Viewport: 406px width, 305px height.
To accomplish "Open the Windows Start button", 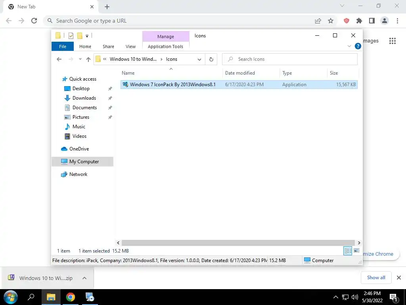I will pos(11,297).
